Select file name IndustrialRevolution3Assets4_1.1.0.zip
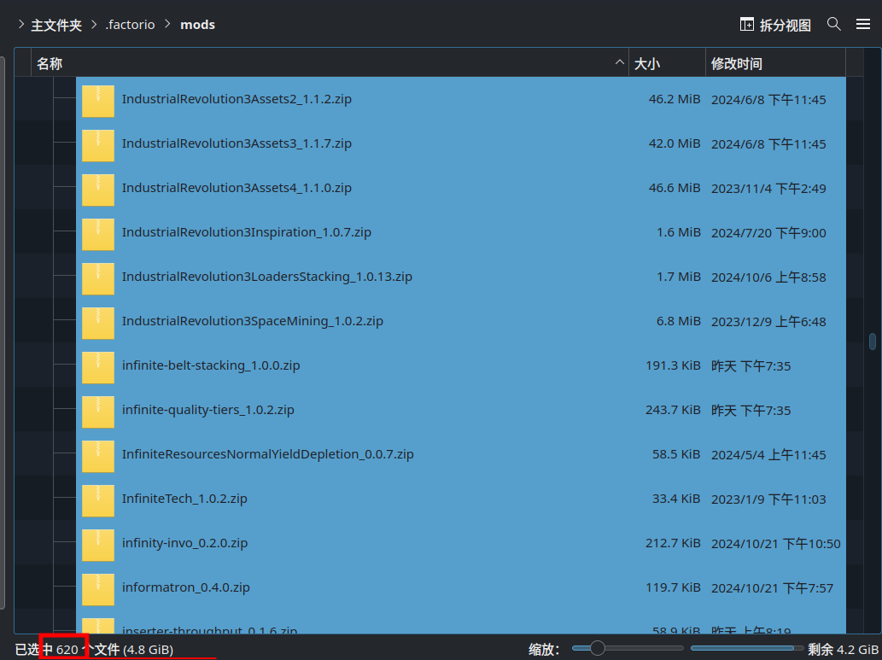The image size is (882, 660). 237,188
